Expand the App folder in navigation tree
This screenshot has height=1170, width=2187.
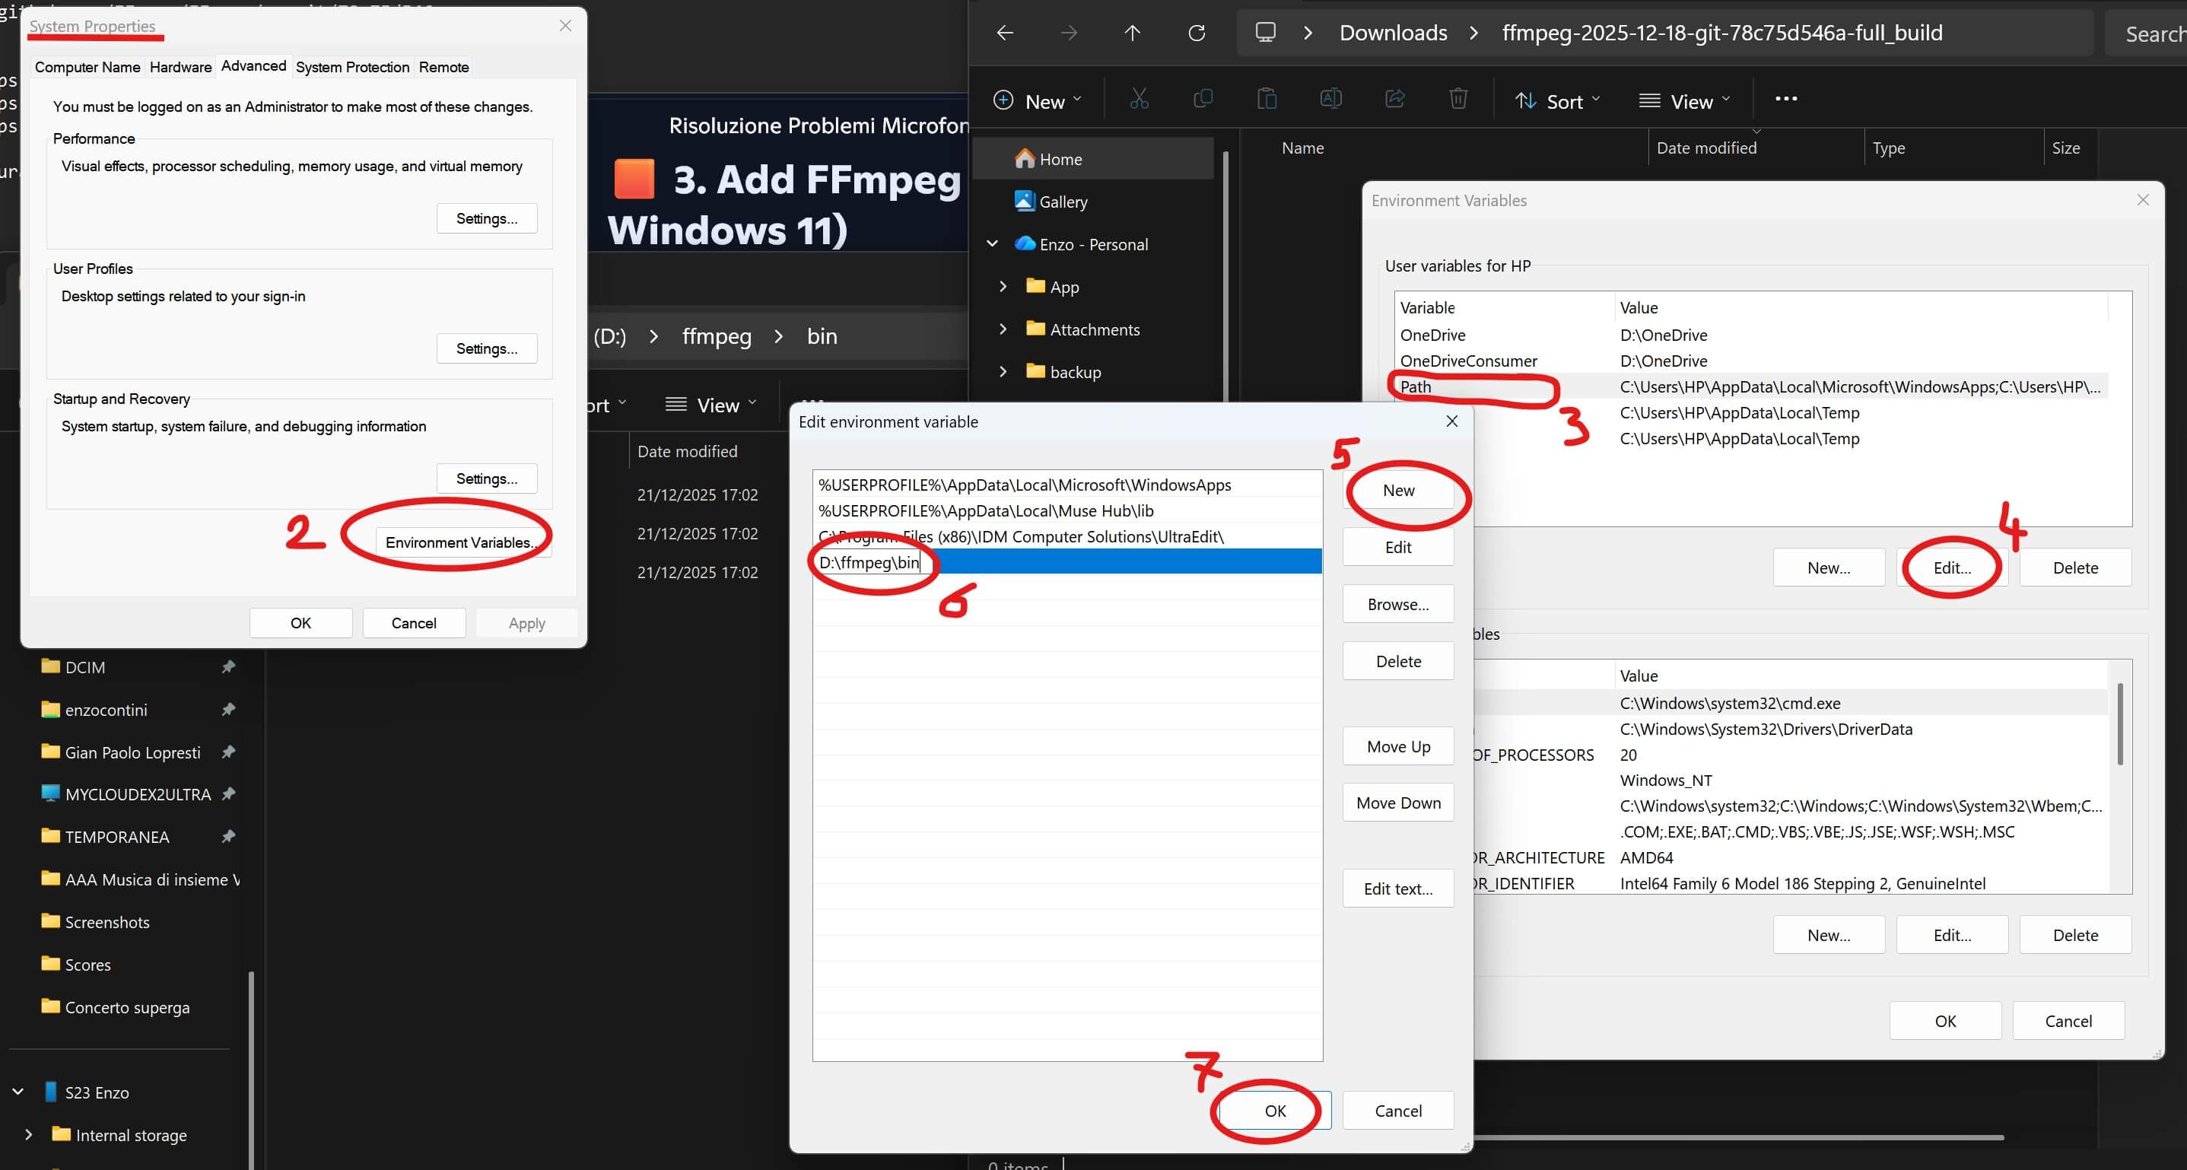pyautogui.click(x=1003, y=286)
